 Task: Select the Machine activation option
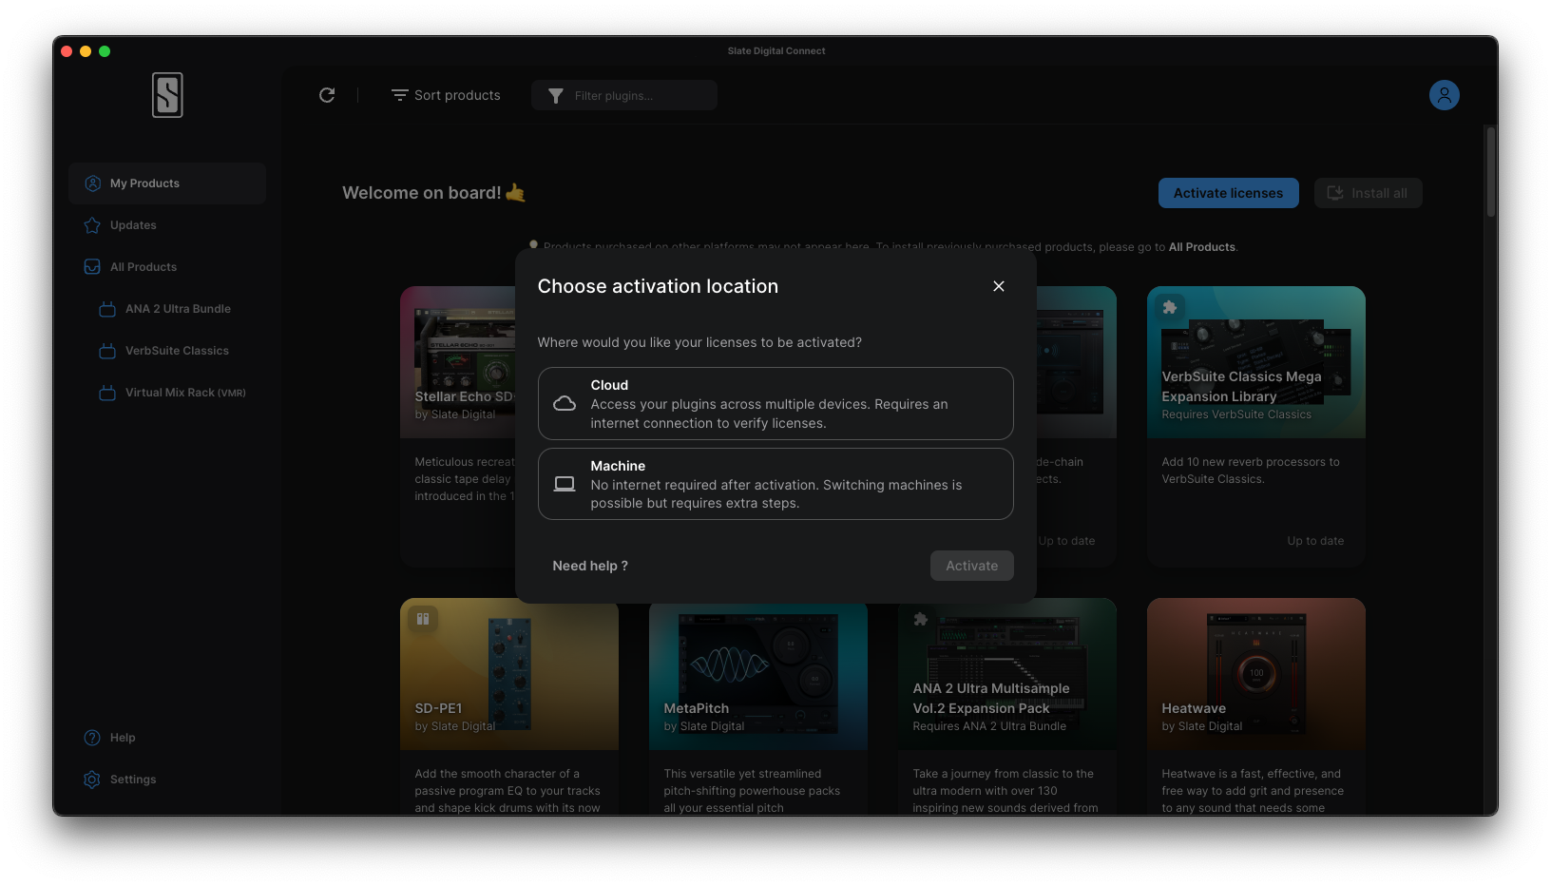(x=775, y=484)
